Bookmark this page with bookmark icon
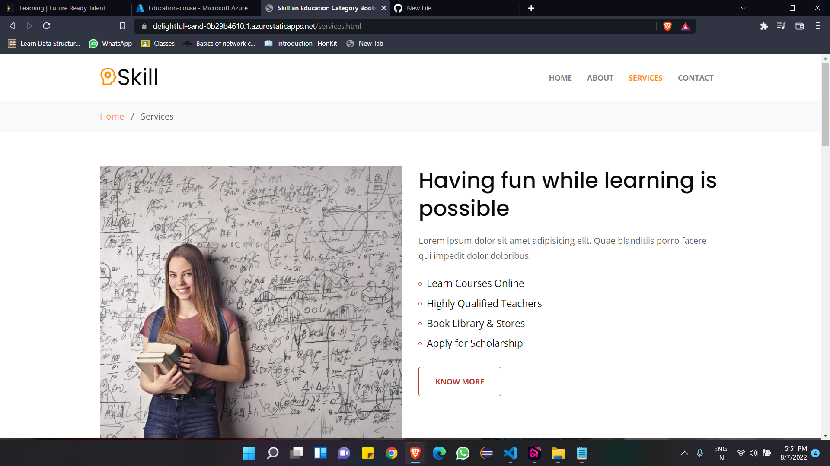 pos(123,26)
